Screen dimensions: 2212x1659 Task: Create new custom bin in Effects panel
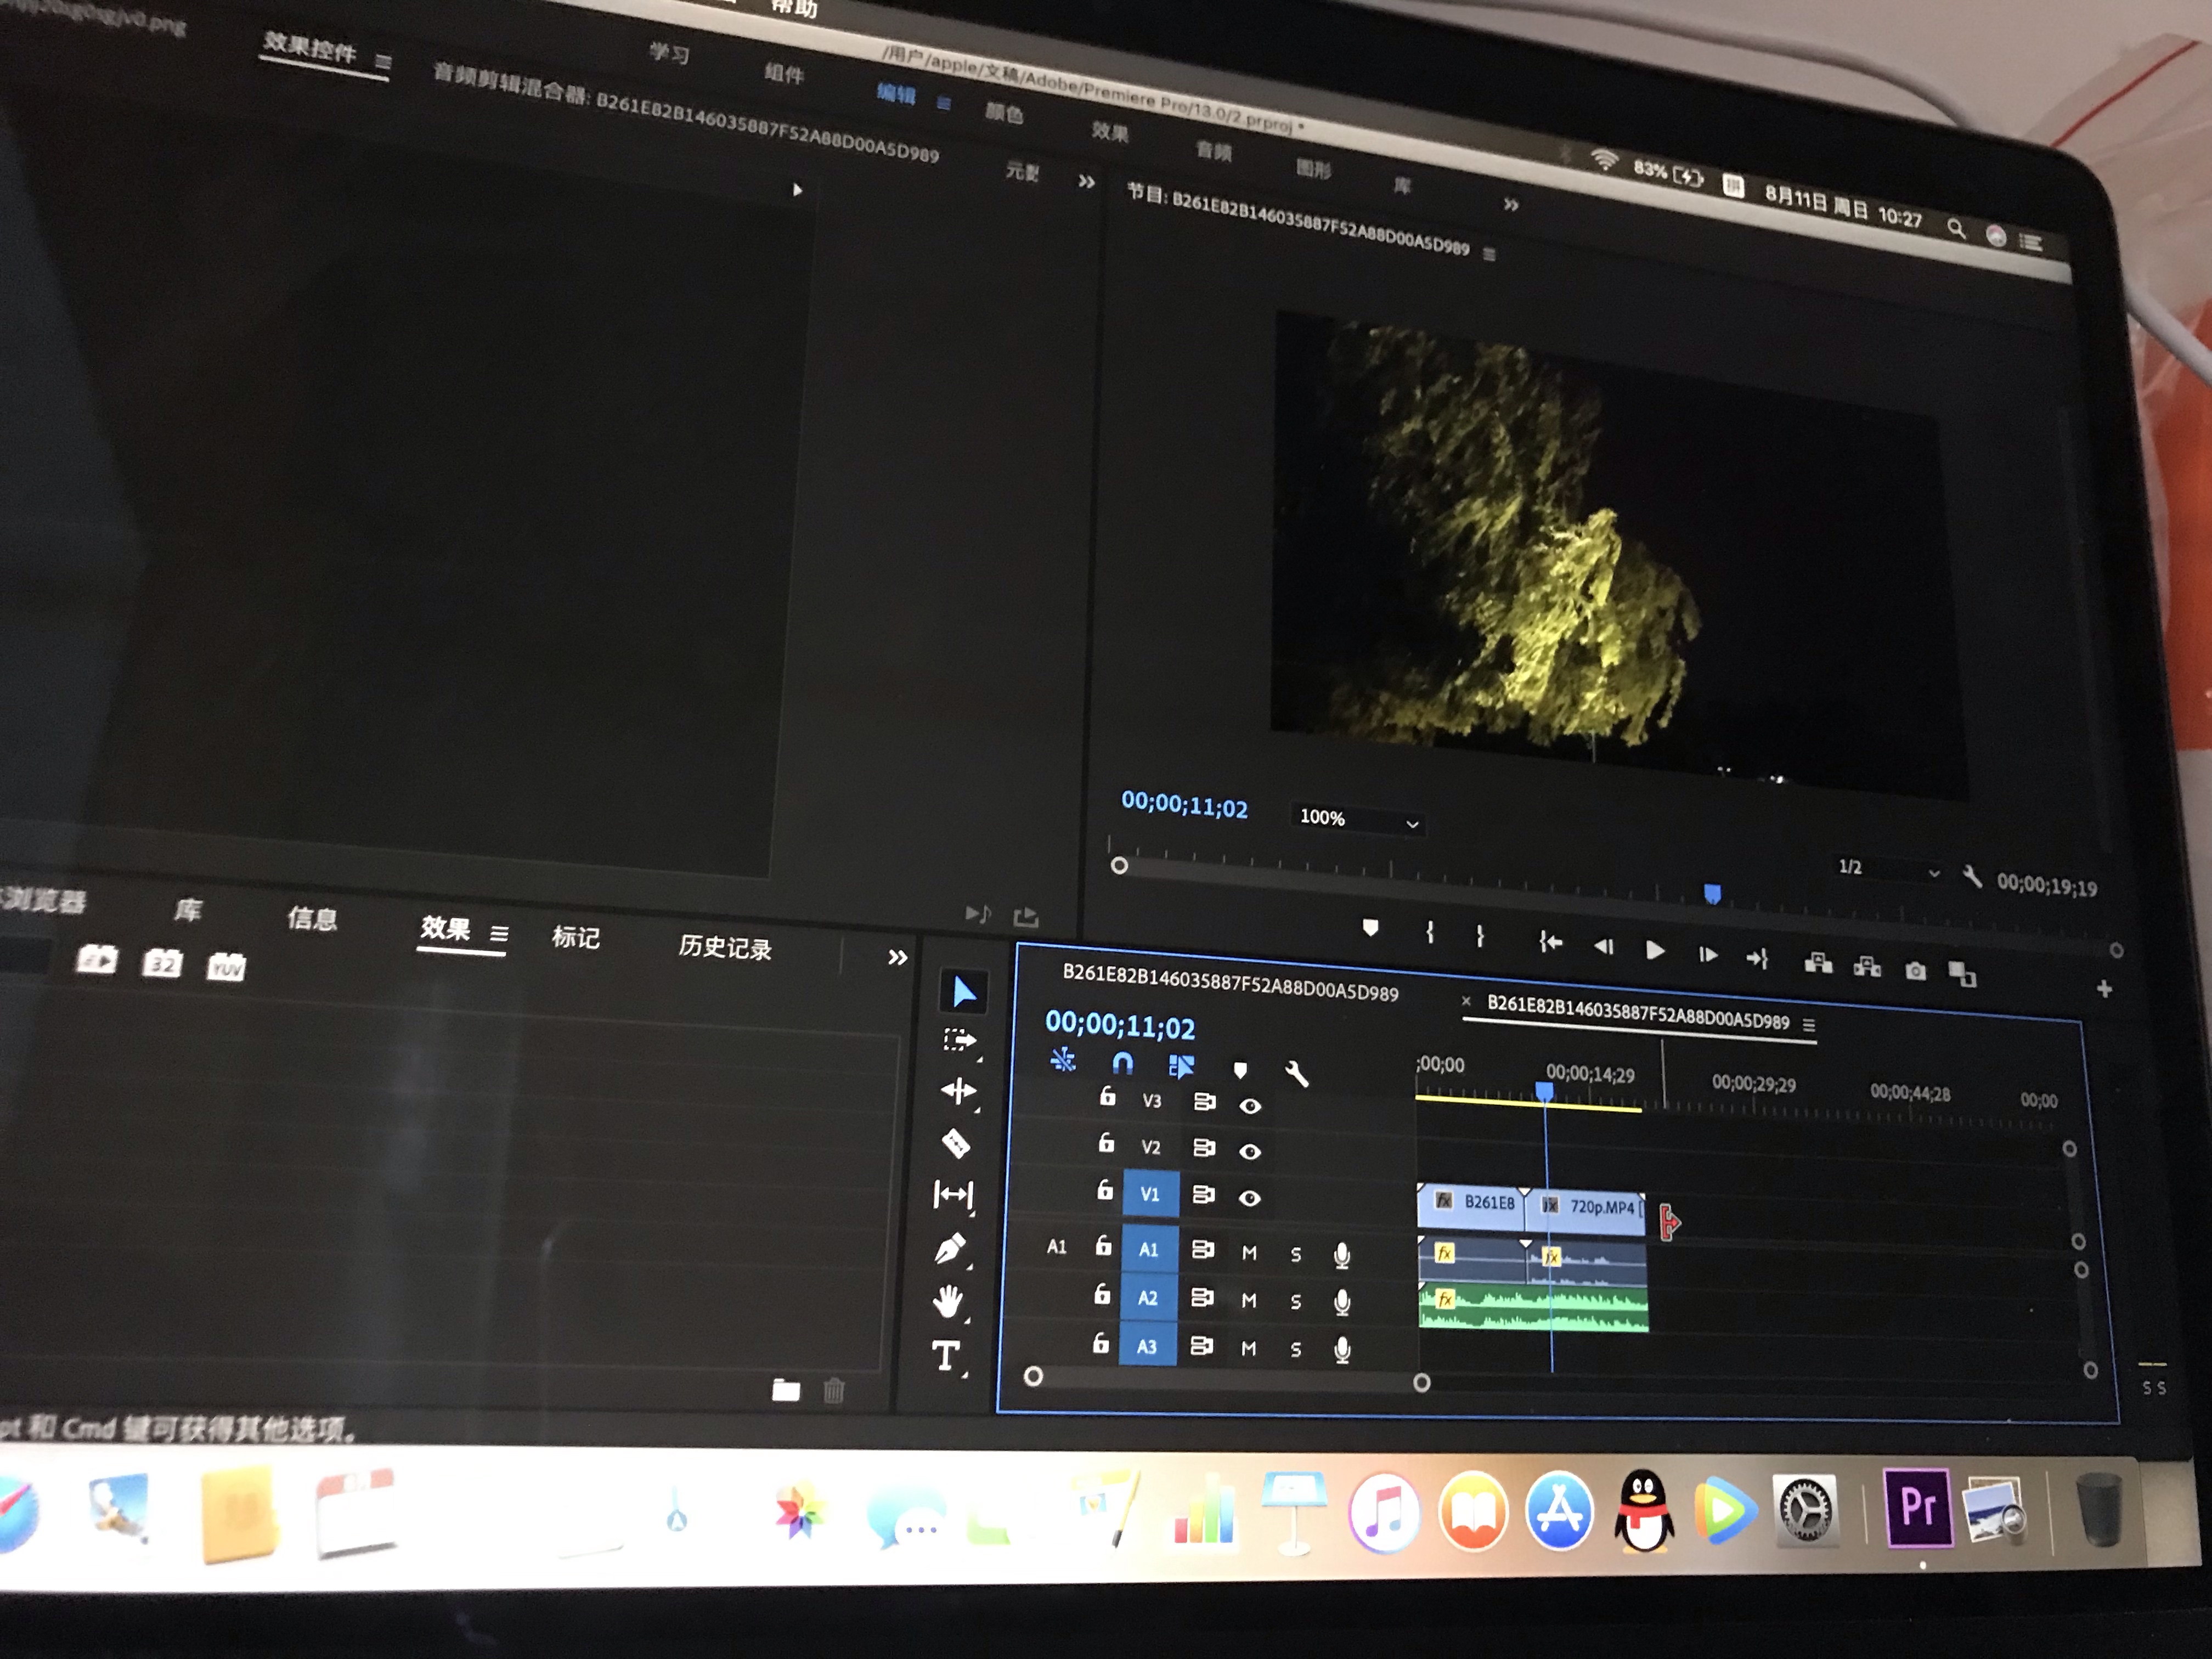pos(786,1390)
